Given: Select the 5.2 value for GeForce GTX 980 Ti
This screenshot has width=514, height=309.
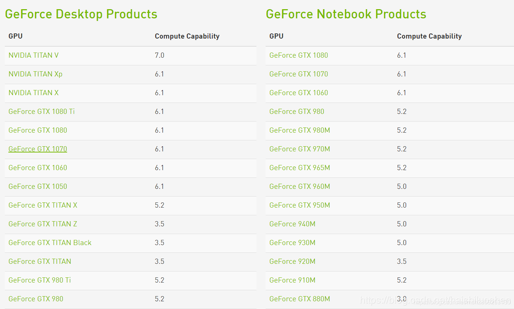Looking at the screenshot, I should [x=160, y=280].
